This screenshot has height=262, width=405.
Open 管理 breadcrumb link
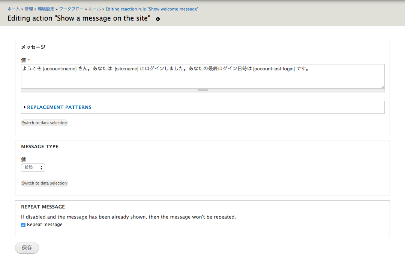29,9
